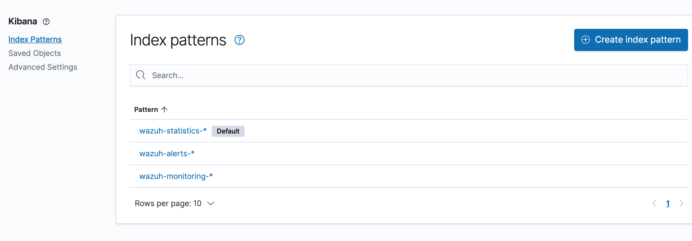Select the Index Patterns sidebar link
The width and height of the screenshot is (692, 241).
(x=35, y=39)
